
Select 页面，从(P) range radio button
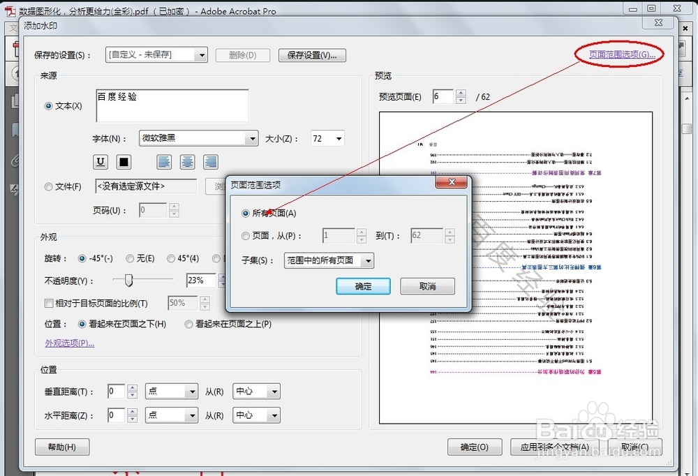(x=245, y=236)
